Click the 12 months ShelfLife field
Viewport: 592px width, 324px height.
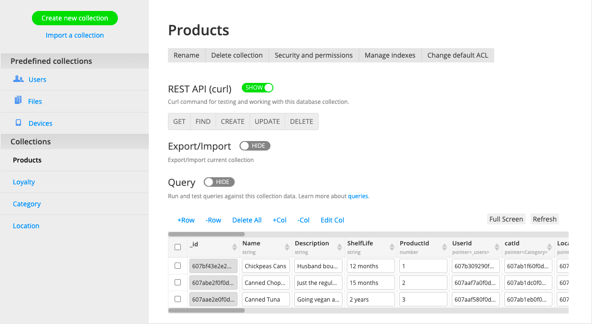pos(371,266)
